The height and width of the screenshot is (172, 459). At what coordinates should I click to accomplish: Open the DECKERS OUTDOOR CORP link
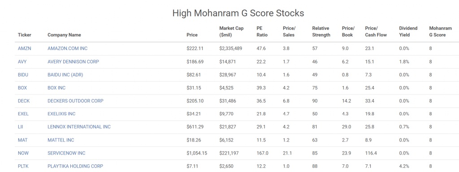75,101
